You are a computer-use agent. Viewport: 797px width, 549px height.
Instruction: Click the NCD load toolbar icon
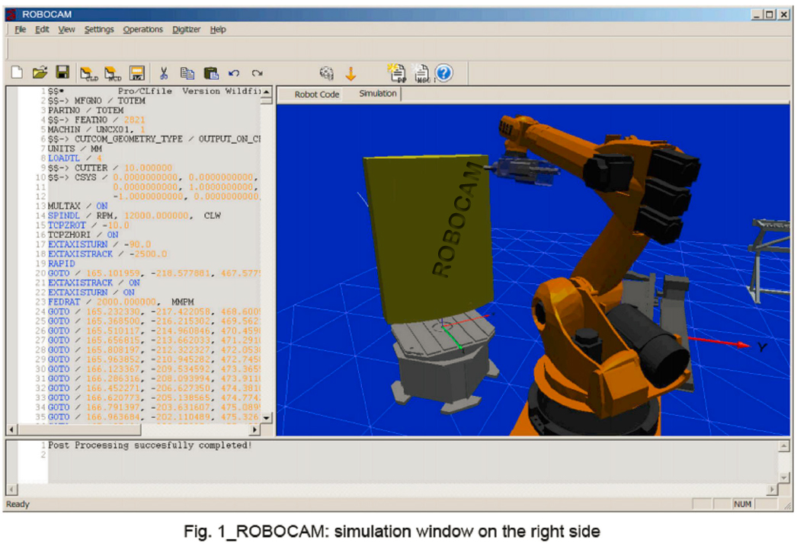point(113,74)
